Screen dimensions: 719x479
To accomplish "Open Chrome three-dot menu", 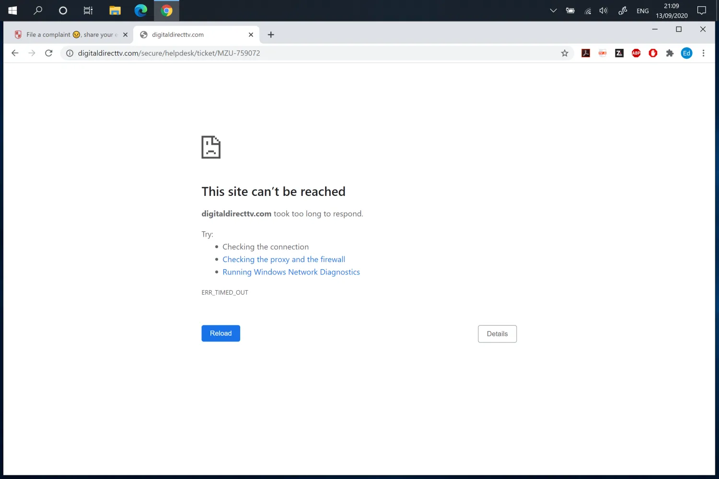I will [x=703, y=53].
